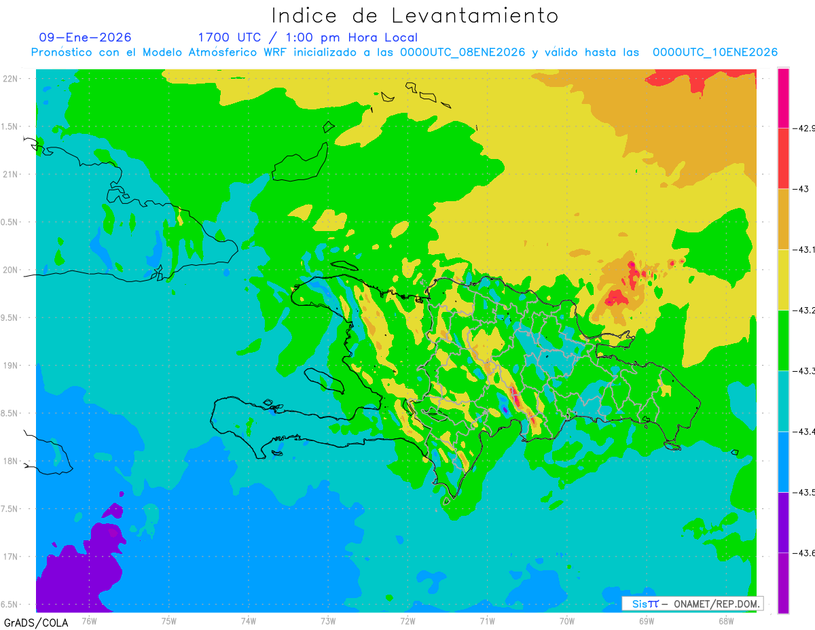The height and width of the screenshot is (630, 815).
Task: Pick the orange swatch in the legend bar
Action: [783, 219]
